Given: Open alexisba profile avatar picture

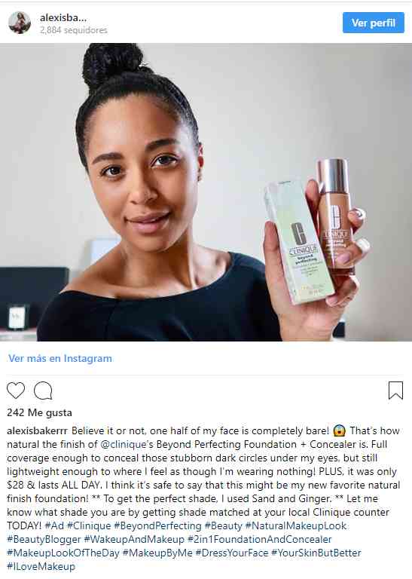Looking at the screenshot, I should click(20, 23).
